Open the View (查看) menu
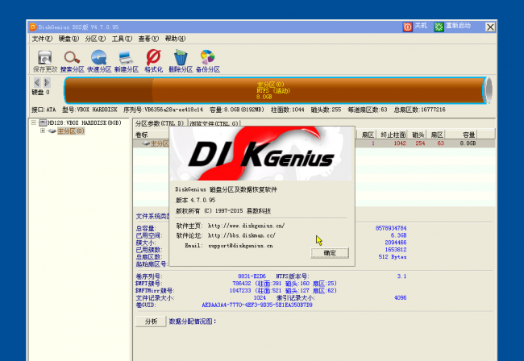This screenshot has height=361, width=524. (148, 39)
